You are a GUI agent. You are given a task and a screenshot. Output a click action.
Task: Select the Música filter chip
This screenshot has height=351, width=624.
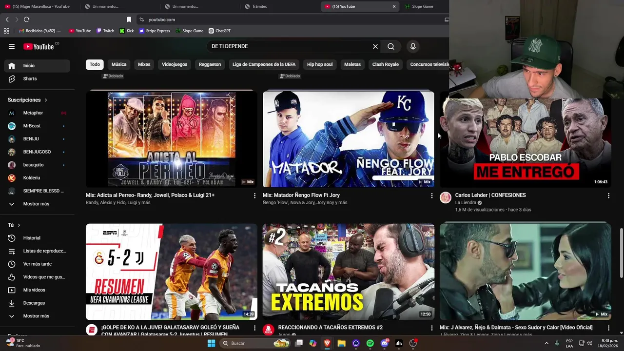coord(119,64)
